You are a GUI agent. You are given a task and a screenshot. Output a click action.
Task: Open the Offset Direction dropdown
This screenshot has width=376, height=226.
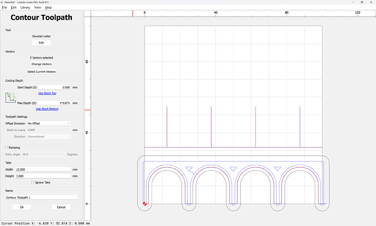tap(48, 123)
